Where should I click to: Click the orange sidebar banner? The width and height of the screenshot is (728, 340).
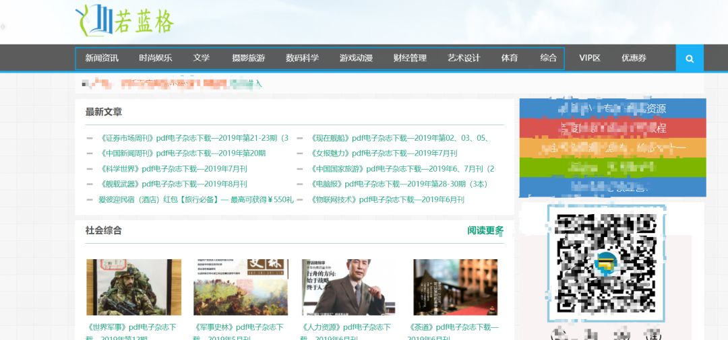click(613, 148)
